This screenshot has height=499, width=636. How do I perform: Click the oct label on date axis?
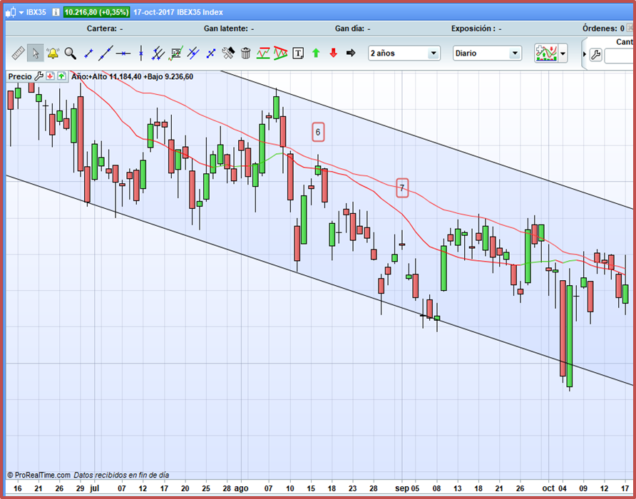coord(548,488)
